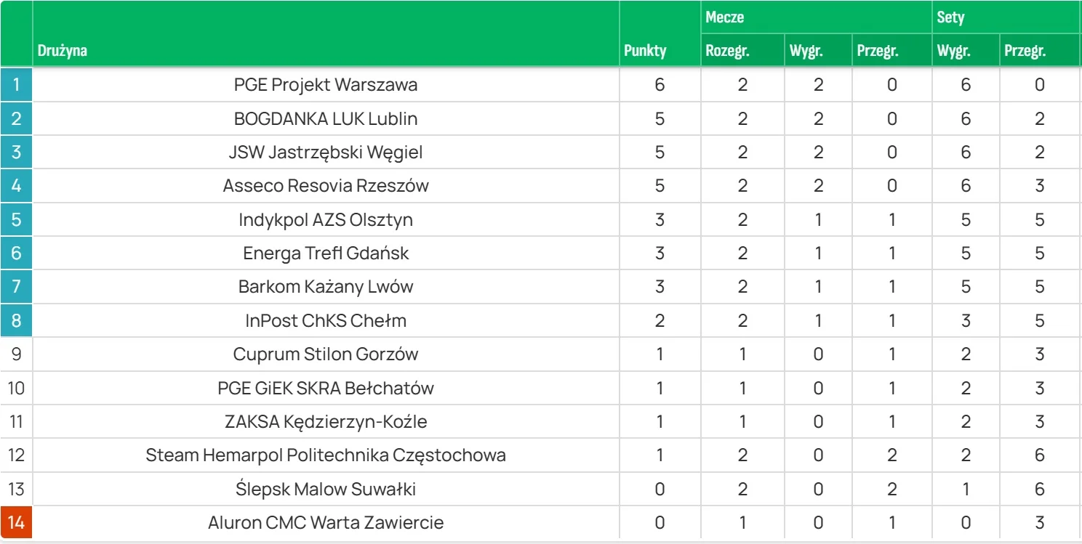Image resolution: width=1082 pixels, height=544 pixels.
Task: Select JSW Jastrzębski Węgiel row
Action: 326,153
